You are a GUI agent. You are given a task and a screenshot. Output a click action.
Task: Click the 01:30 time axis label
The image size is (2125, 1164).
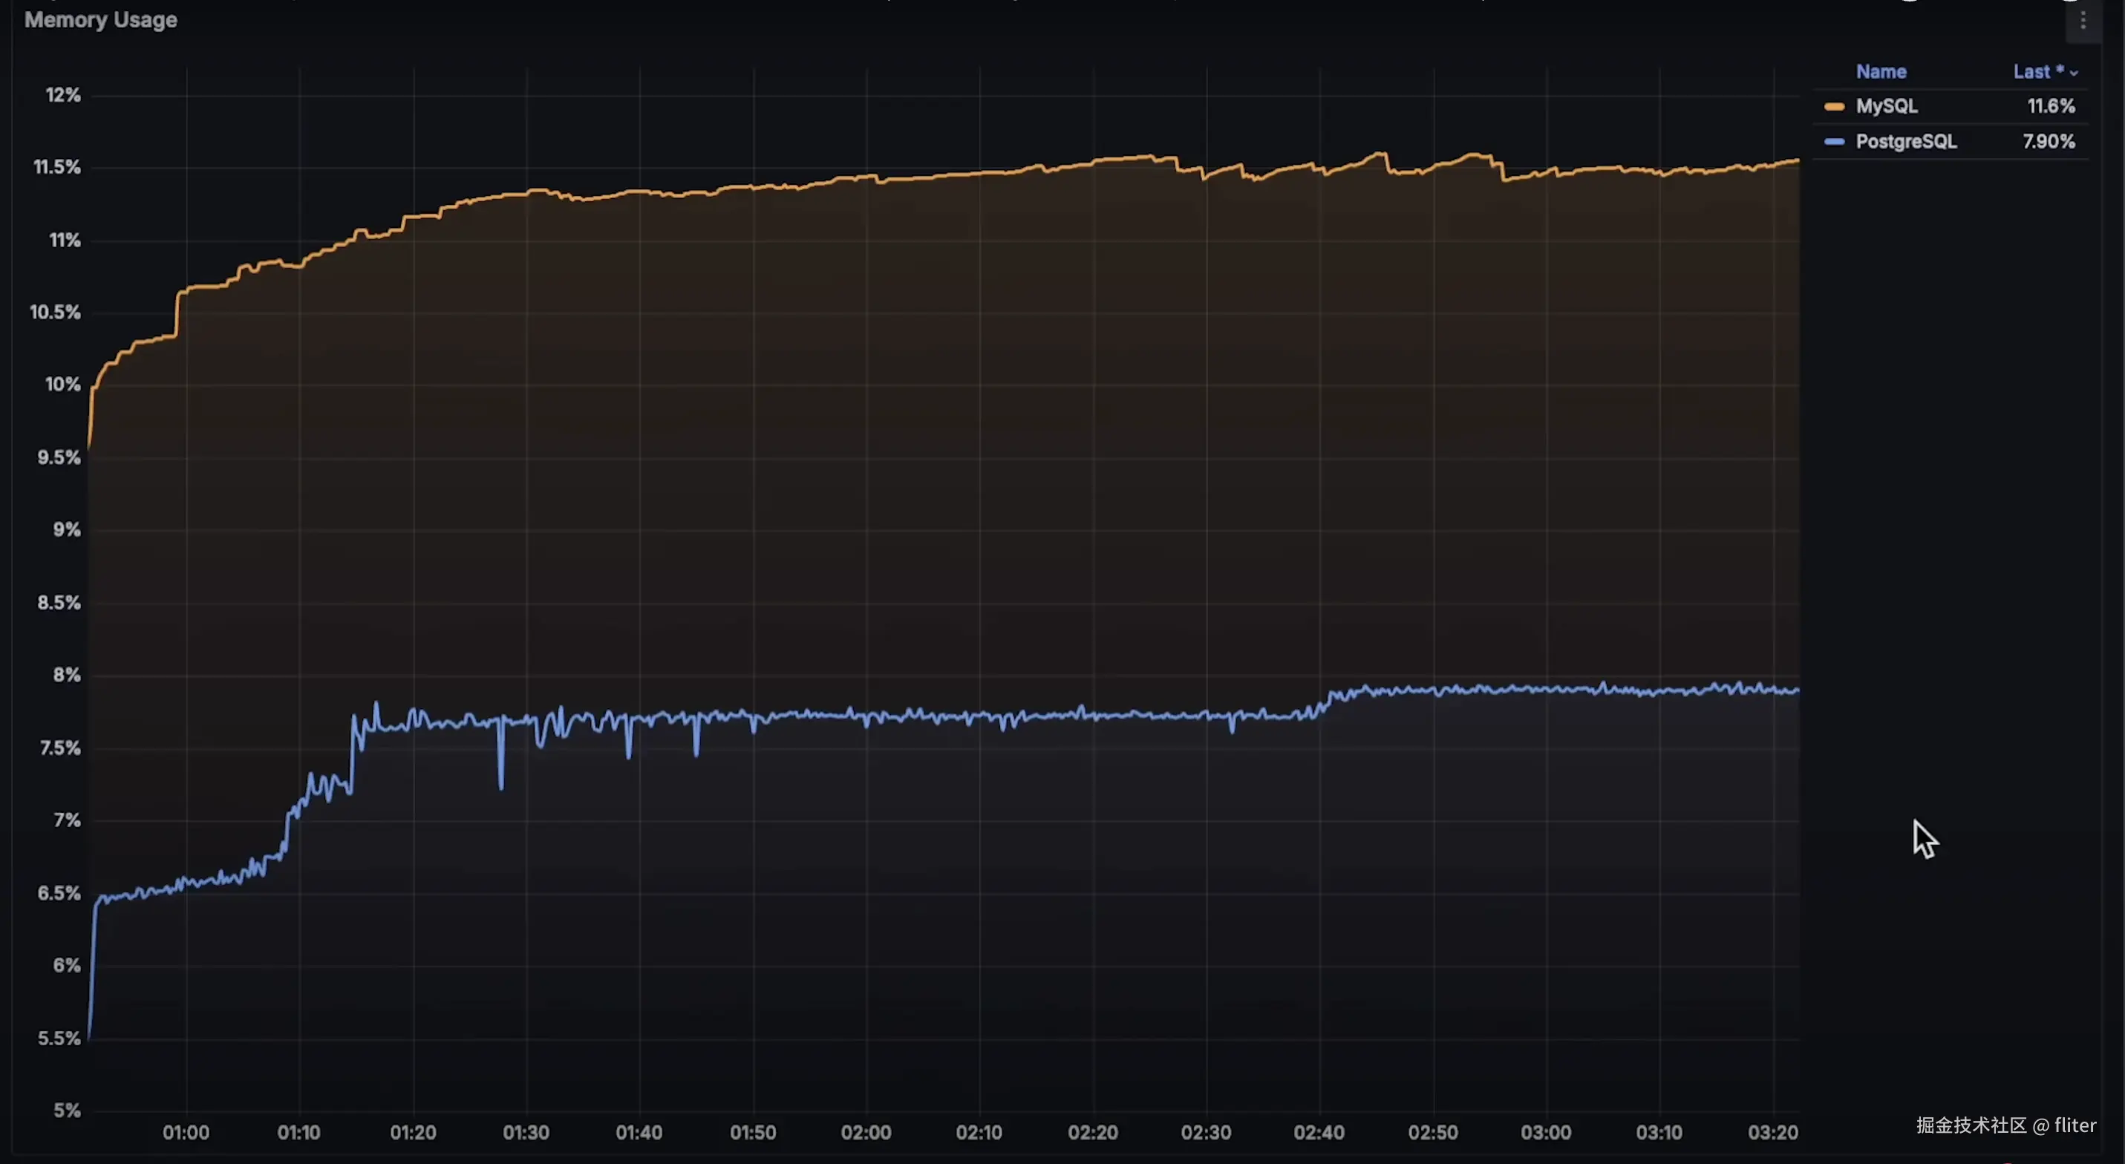tap(526, 1133)
